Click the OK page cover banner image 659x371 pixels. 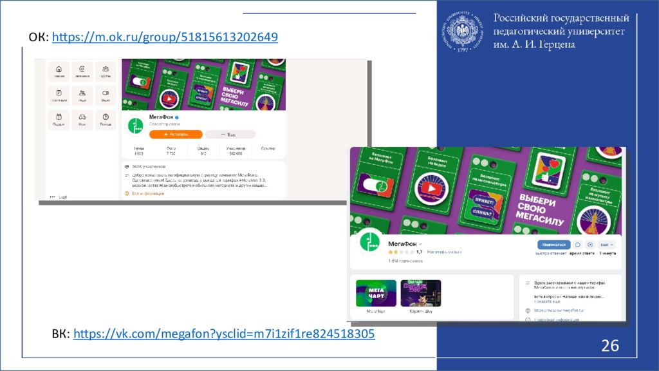coord(204,84)
